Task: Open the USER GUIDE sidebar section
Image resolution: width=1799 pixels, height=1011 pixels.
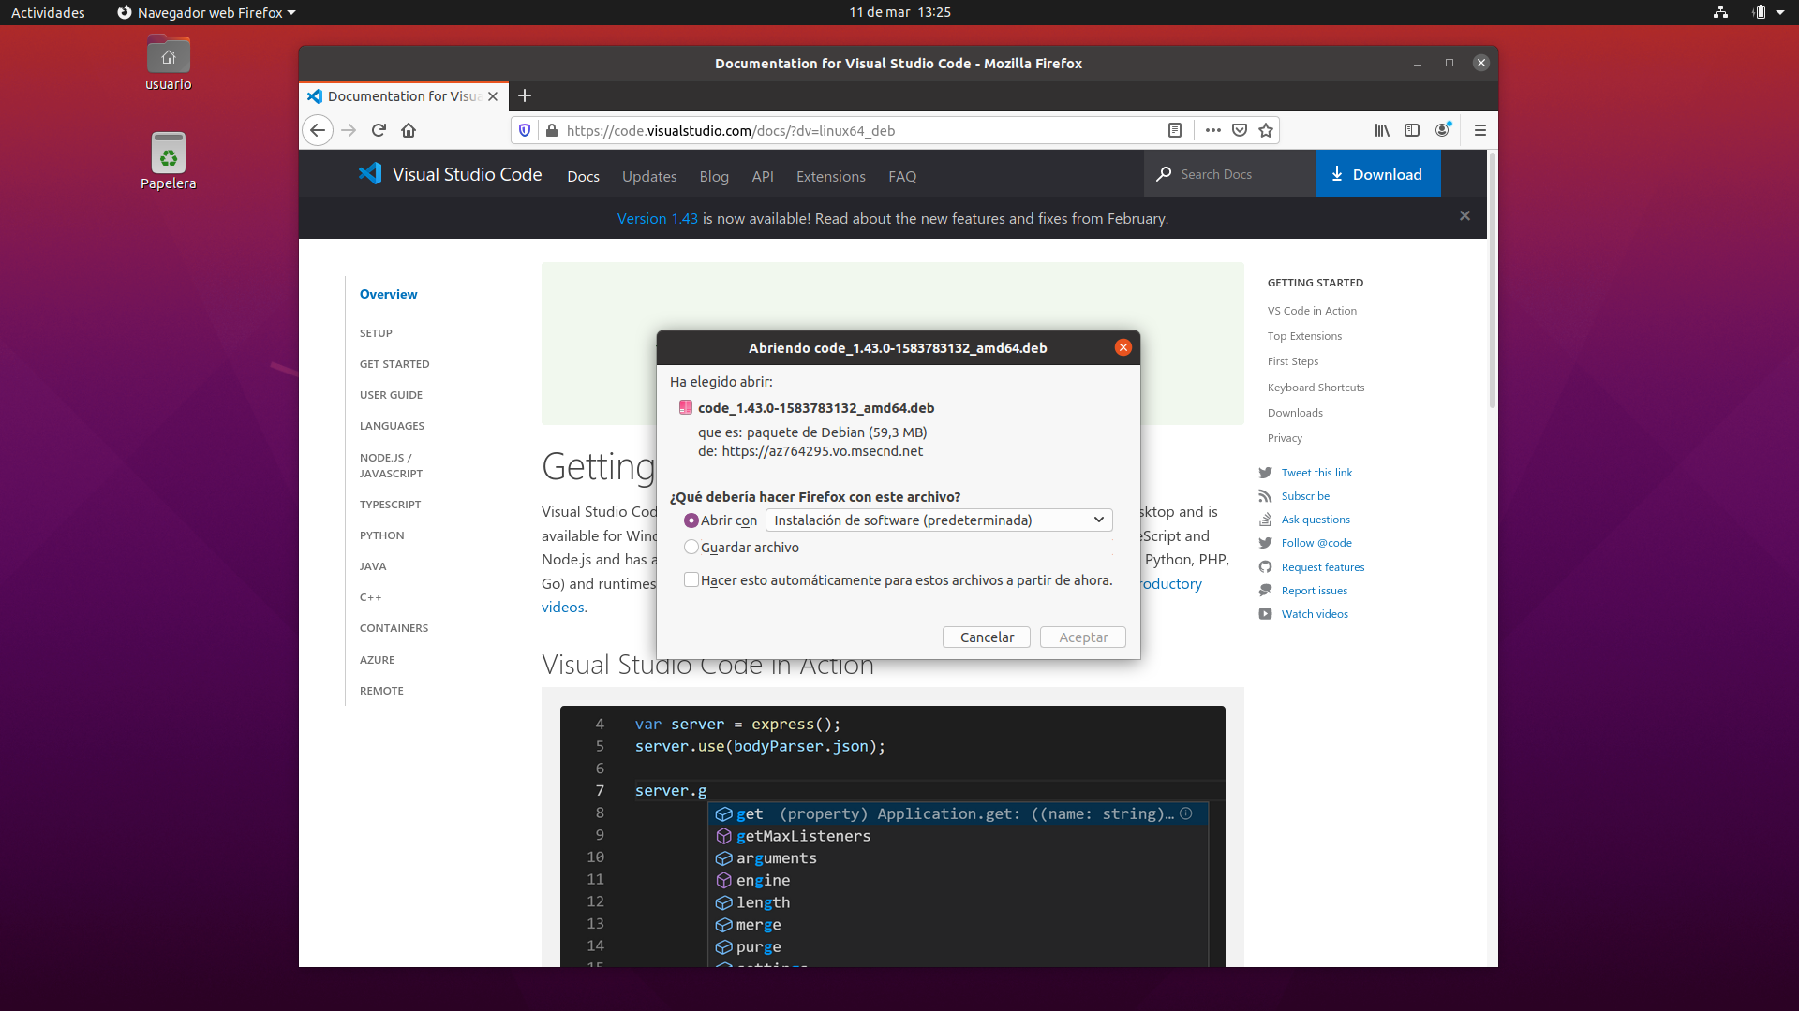Action: pos(391,395)
